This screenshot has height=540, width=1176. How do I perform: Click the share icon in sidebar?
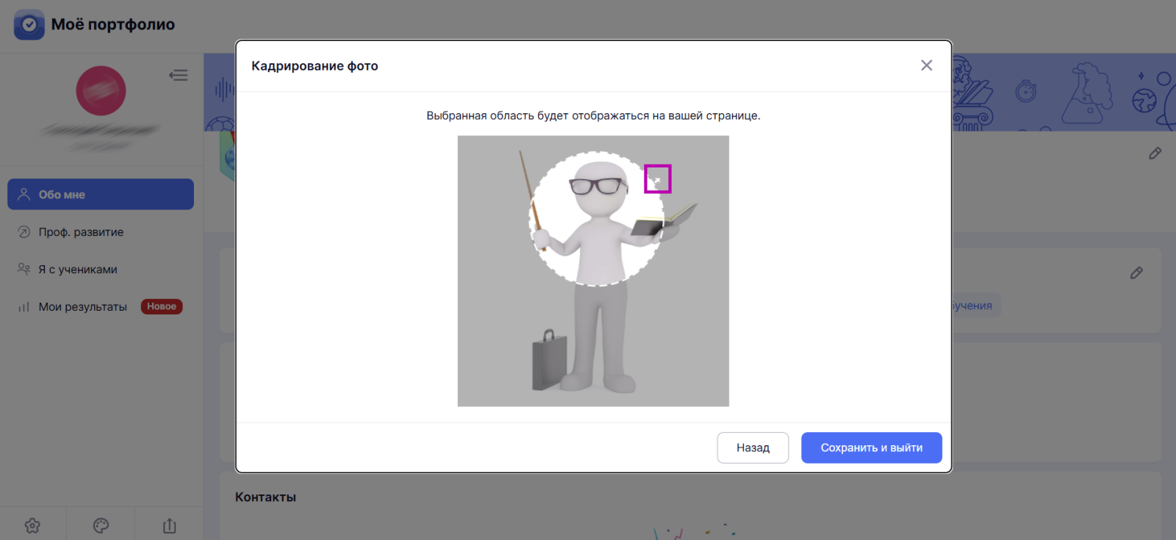[x=169, y=525]
